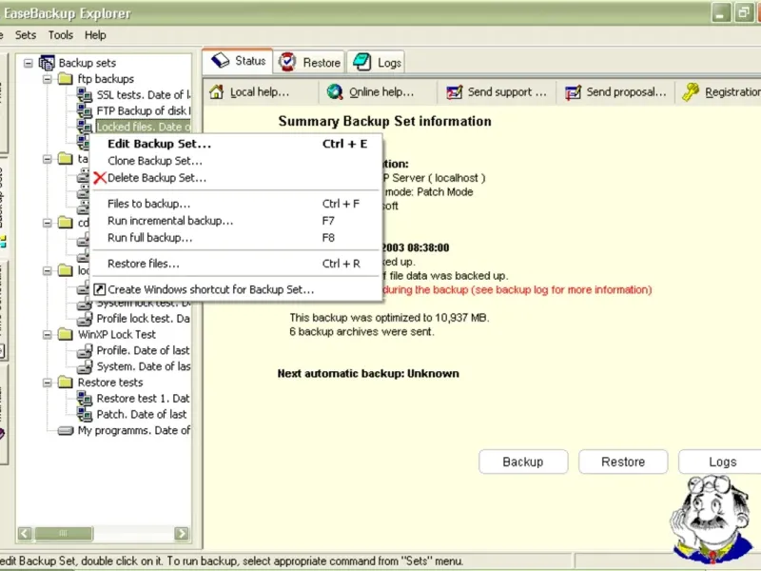The width and height of the screenshot is (761, 571).
Task: Collapse the 'loc' folder node
Action: click(x=47, y=270)
